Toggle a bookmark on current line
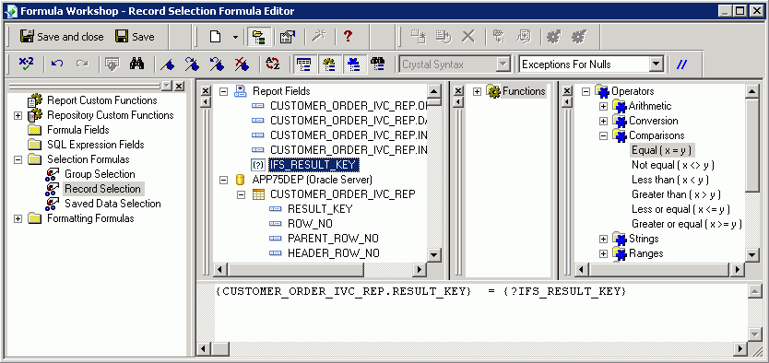Image resolution: width=769 pixels, height=363 pixels. click(x=167, y=64)
